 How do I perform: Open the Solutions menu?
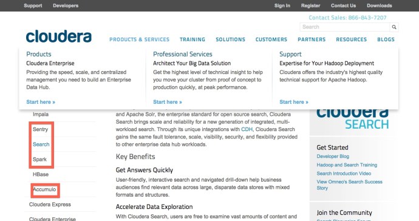click(x=230, y=39)
